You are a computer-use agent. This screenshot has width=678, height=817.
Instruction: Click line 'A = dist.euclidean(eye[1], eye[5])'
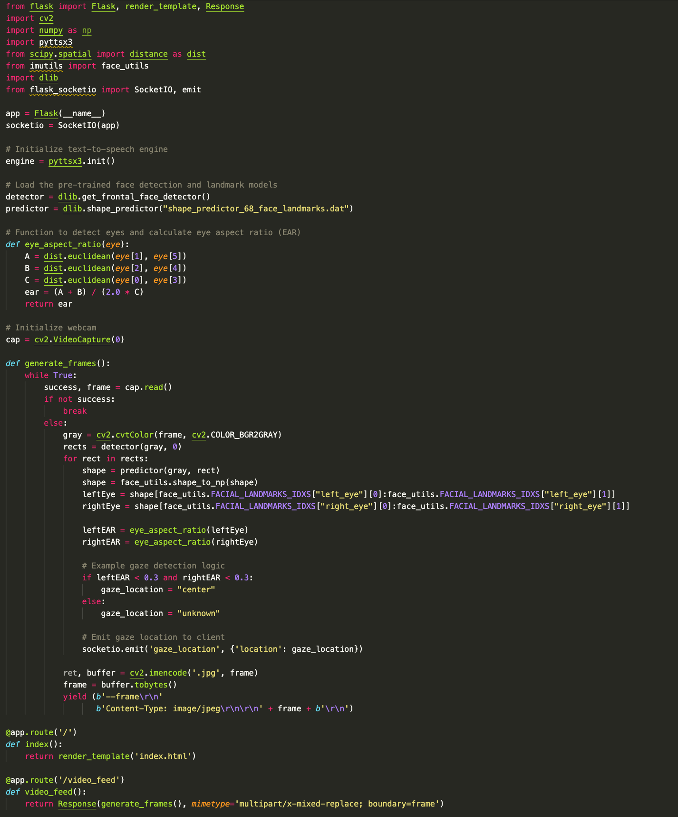pos(106,257)
